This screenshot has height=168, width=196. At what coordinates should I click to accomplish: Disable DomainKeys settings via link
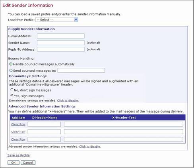68,101
